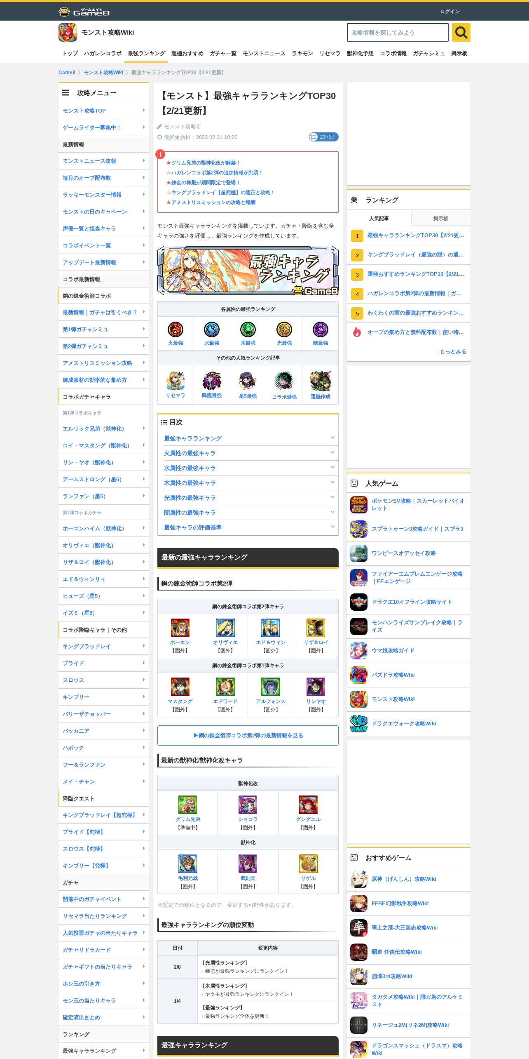Open the 運極作成 character icon
The width and height of the screenshot is (529, 1059).
tap(321, 381)
